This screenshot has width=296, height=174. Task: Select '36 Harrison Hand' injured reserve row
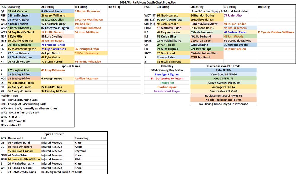54,143
